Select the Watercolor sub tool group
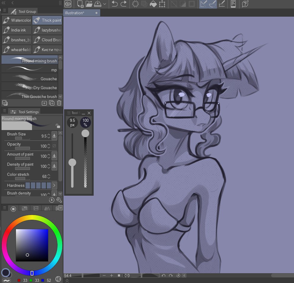 pos(17,20)
